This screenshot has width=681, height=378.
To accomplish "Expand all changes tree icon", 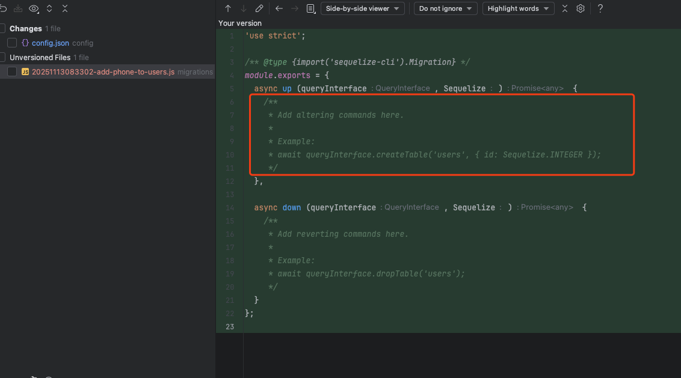I will (x=49, y=8).
